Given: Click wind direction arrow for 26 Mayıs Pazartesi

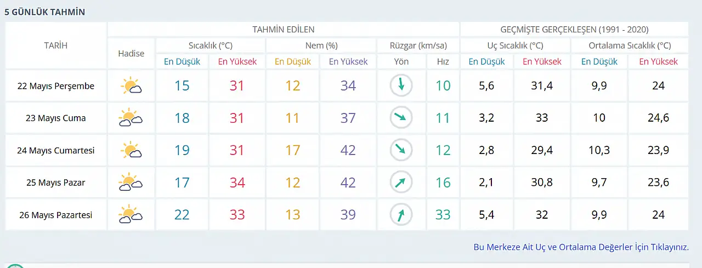Looking at the screenshot, I should (401, 214).
